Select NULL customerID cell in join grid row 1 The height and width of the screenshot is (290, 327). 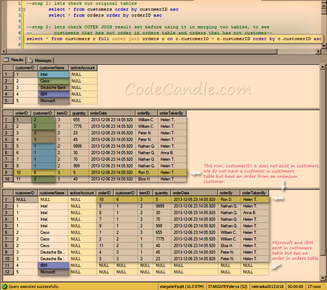[26, 200]
